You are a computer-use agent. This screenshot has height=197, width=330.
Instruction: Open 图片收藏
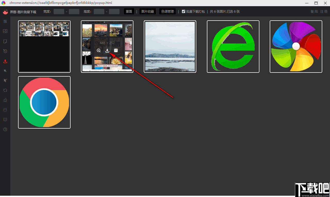tap(148, 12)
